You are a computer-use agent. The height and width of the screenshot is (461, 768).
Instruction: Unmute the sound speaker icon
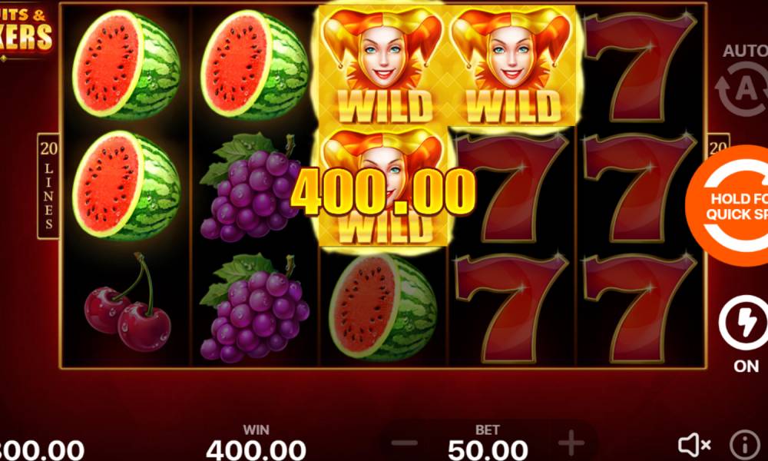point(694,445)
